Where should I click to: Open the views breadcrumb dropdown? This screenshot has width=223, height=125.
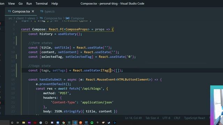point(31,18)
